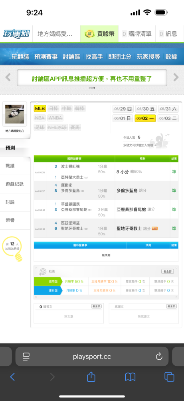Select the 韓棒 league filter

click(x=80, y=108)
